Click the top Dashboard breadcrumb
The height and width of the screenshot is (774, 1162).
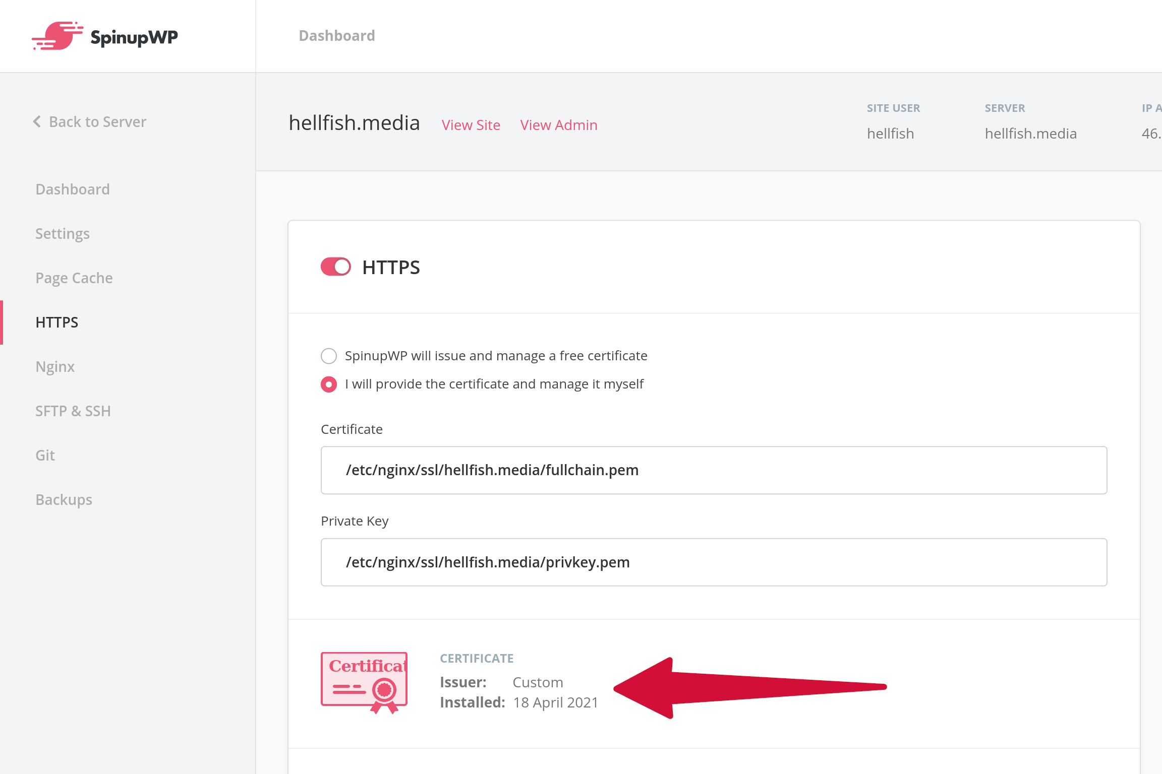[x=337, y=35]
